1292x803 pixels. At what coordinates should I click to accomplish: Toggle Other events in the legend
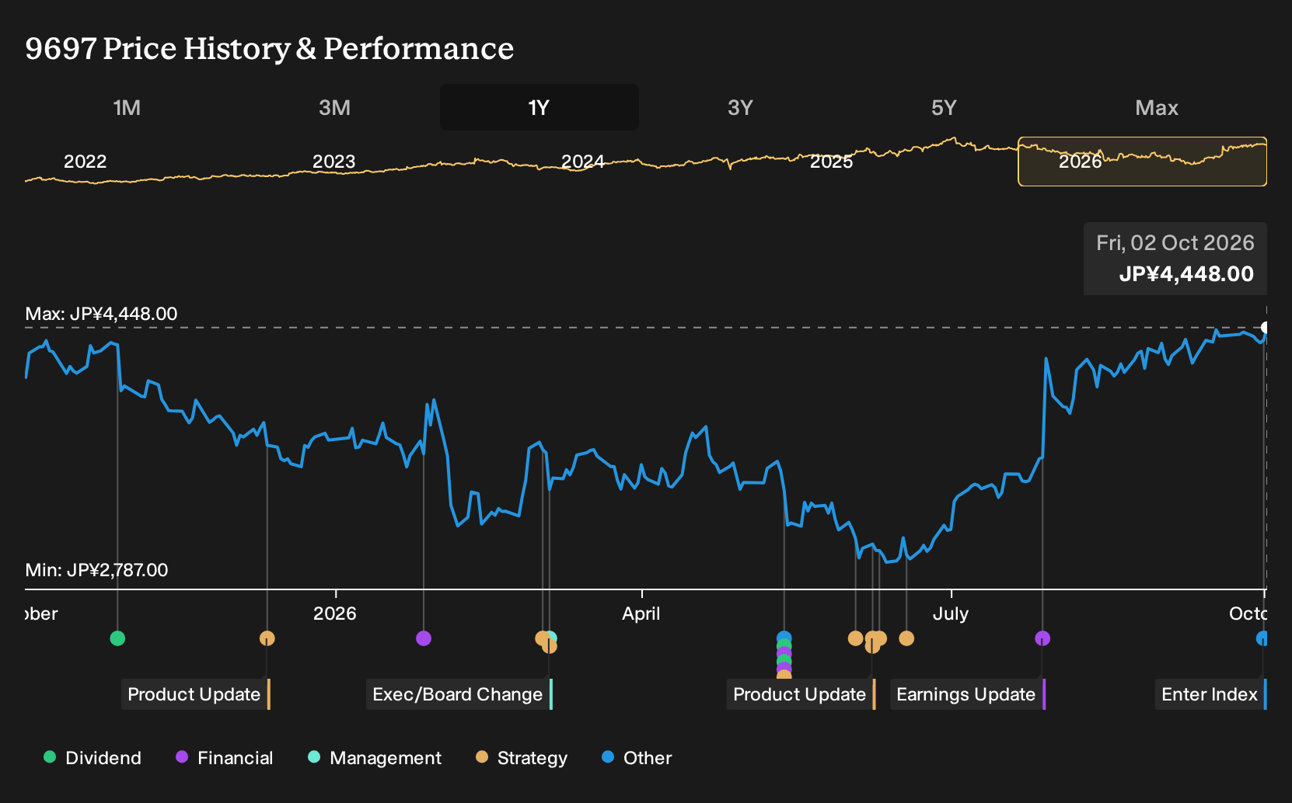click(637, 758)
